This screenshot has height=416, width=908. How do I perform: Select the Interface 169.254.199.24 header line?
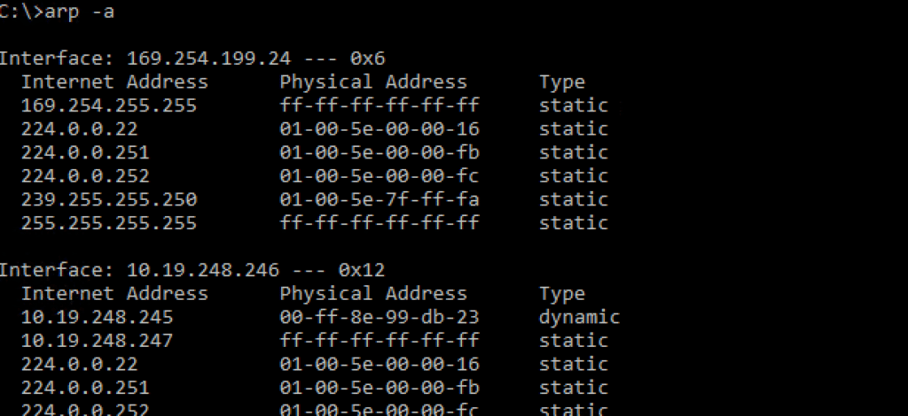coord(192,59)
